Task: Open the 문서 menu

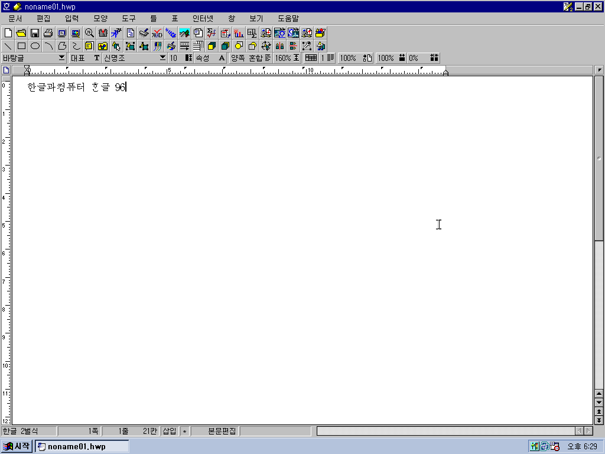Action: coord(15,18)
